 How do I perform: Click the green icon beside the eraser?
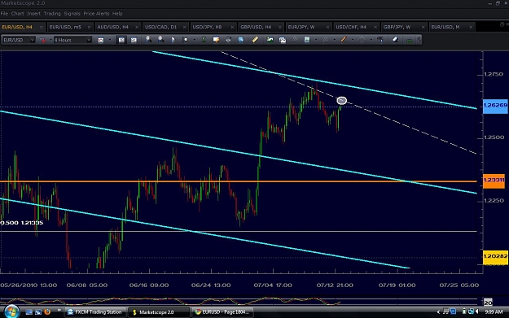coord(410,40)
